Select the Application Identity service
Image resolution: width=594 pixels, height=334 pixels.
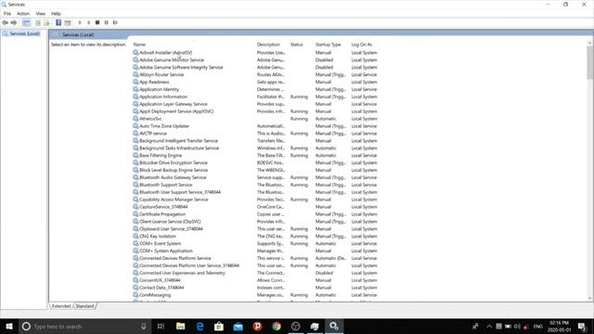pyautogui.click(x=159, y=89)
